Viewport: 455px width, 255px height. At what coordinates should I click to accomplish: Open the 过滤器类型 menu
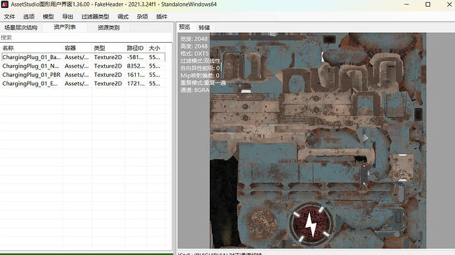95,16
